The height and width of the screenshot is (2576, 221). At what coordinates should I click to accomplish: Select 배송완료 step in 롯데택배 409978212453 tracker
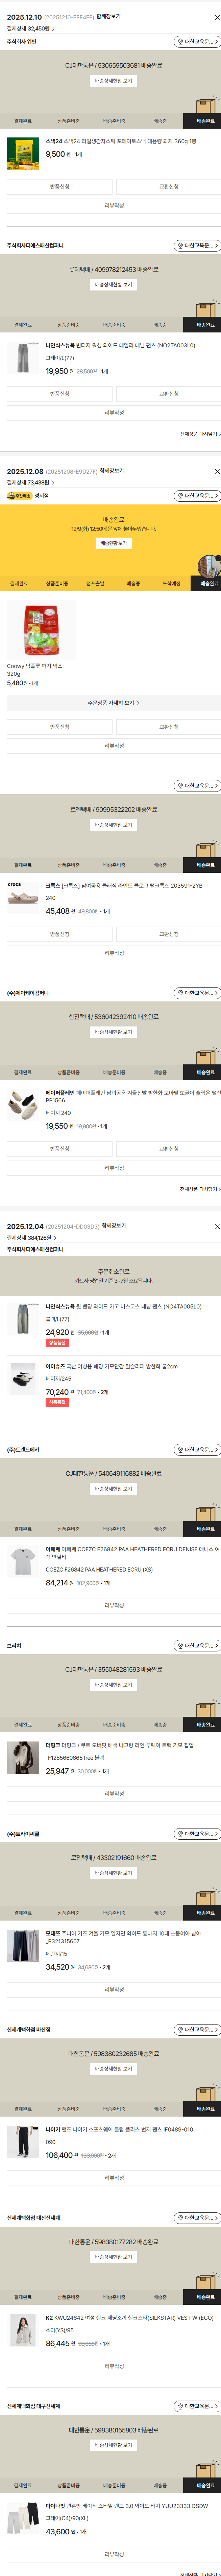[x=205, y=325]
